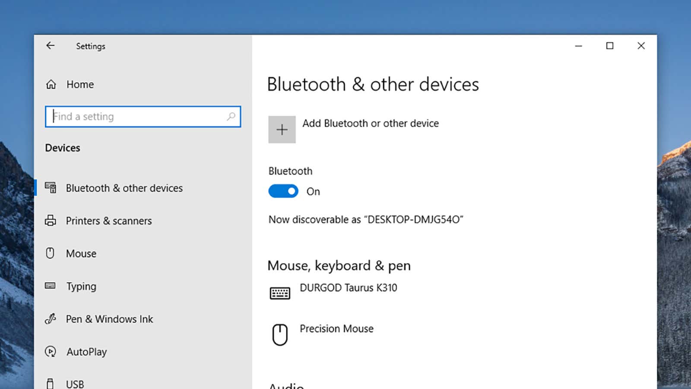Image resolution: width=691 pixels, height=389 pixels.
Task: Select the Precision Mouse device entry
Action: (336, 329)
